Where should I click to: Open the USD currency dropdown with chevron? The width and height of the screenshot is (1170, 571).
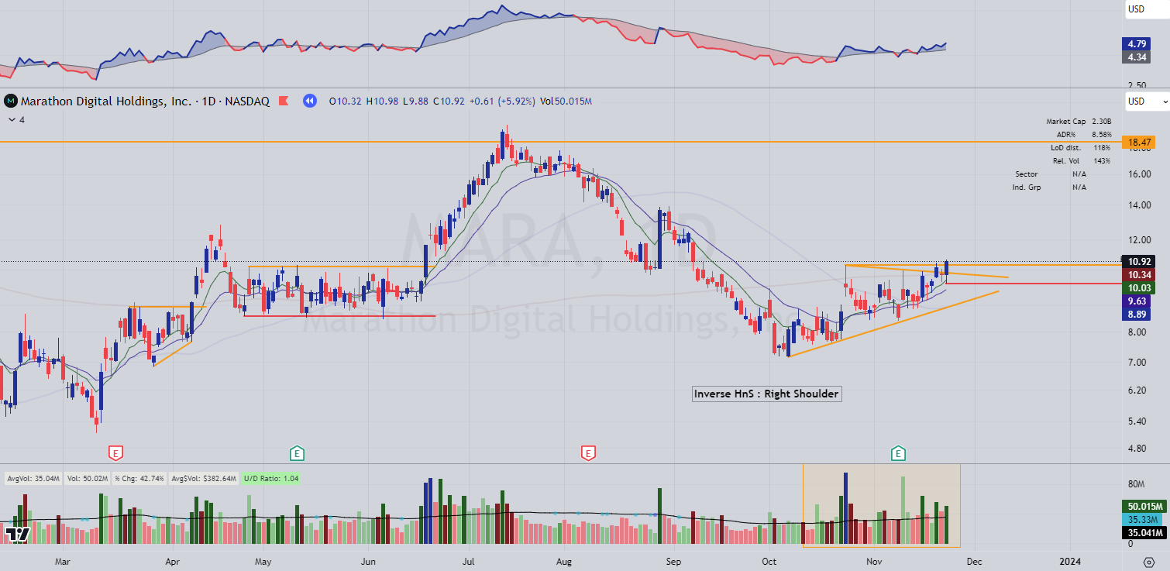click(x=1148, y=101)
